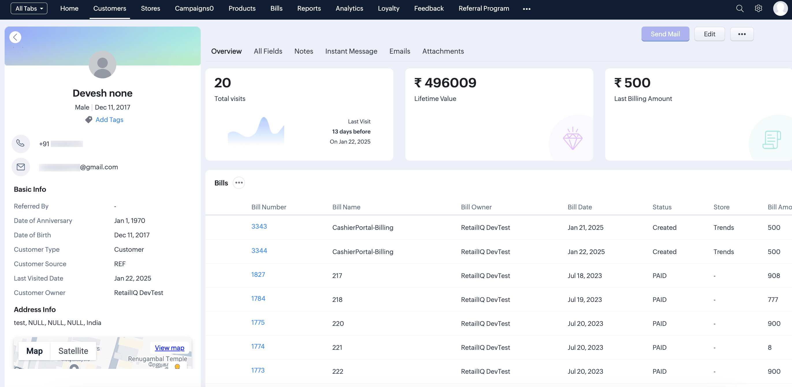The image size is (792, 387).
Task: Click the envelope icon beside gmail address
Action: coord(21,167)
